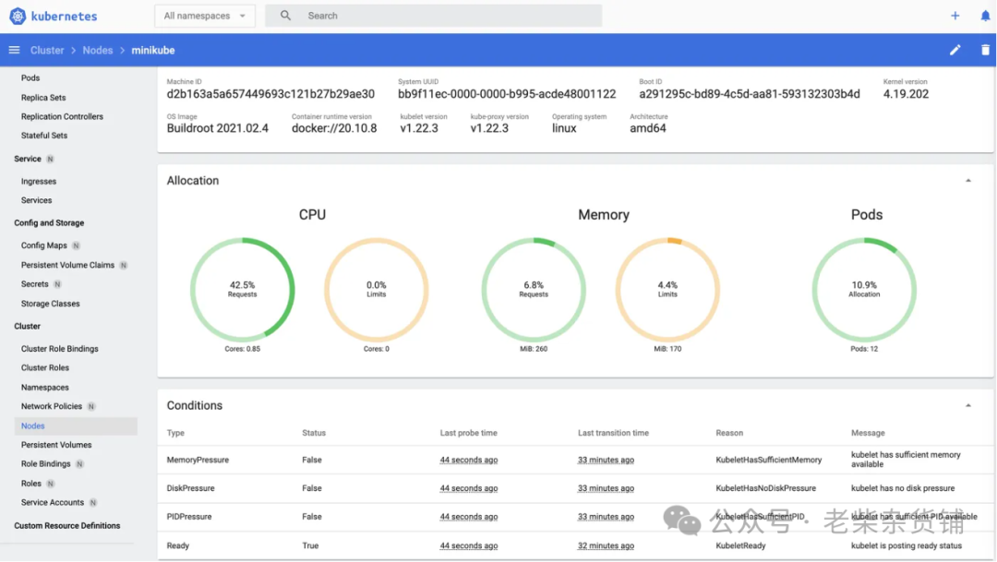The height and width of the screenshot is (562, 997).
Task: Open the hamburger navigation menu
Action: point(14,50)
